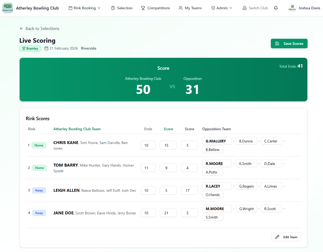Click rink 1 Ends field showing 10
This screenshot has height=252, width=323.
[148, 145]
